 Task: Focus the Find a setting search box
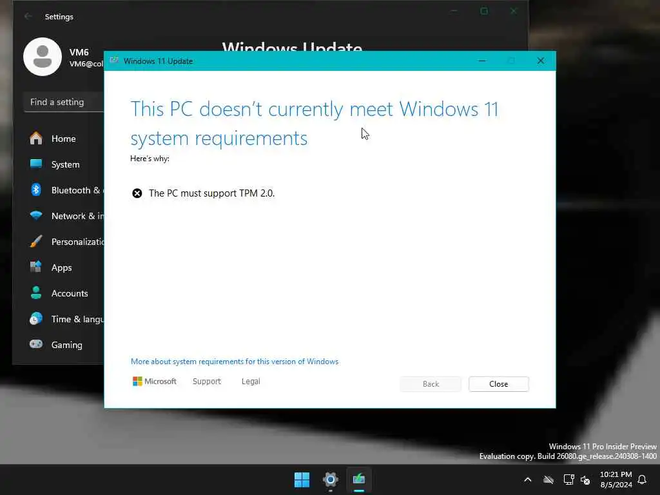64,102
